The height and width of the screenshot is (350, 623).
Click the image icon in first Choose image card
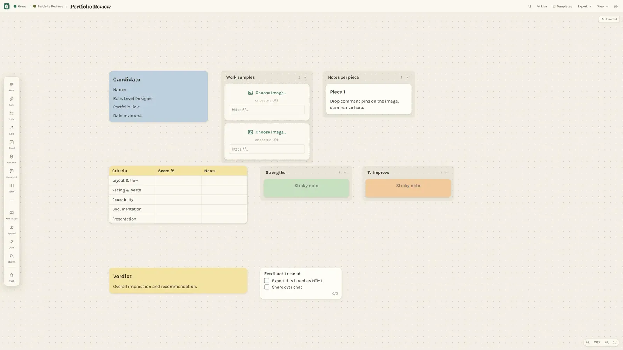[x=250, y=93]
